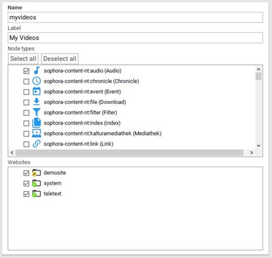Click the Link chain icon
Screen dimensions: 272x258
coord(37,143)
